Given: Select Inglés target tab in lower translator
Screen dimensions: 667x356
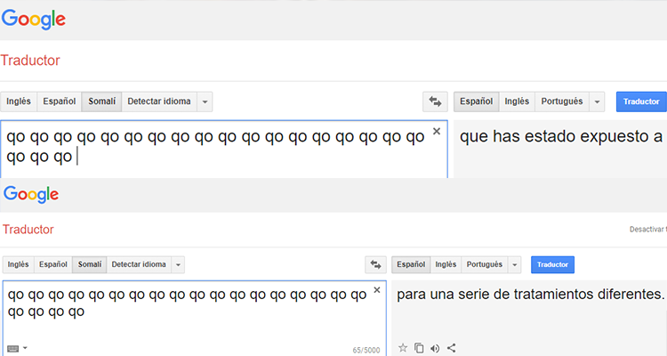Looking at the screenshot, I should tap(446, 264).
